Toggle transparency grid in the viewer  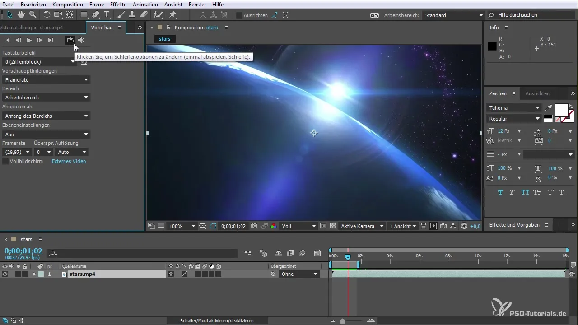click(x=333, y=226)
